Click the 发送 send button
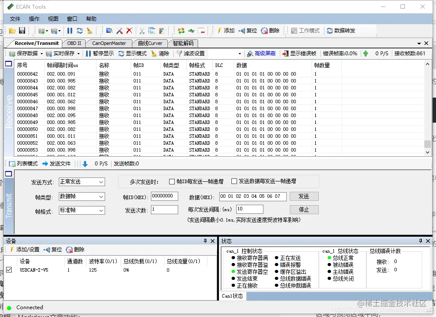 tap(304, 196)
